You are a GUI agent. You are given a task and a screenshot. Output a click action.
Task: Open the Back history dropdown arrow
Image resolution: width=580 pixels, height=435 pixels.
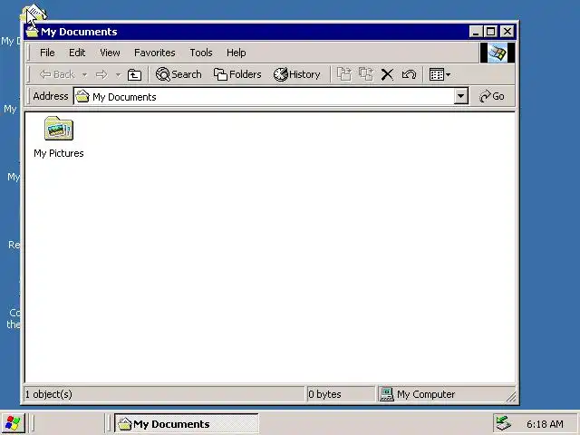(x=84, y=74)
